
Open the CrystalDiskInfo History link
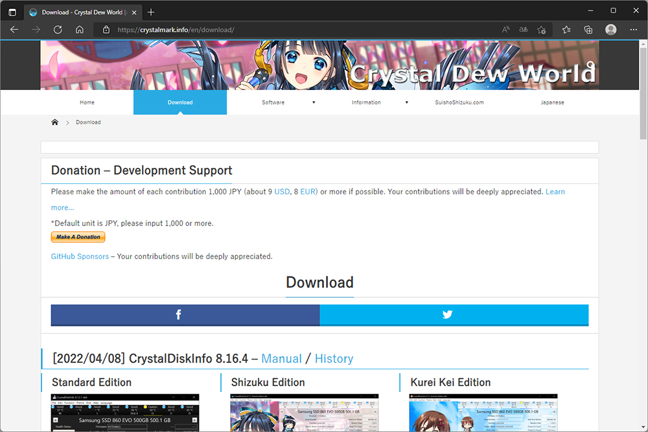[x=334, y=358]
